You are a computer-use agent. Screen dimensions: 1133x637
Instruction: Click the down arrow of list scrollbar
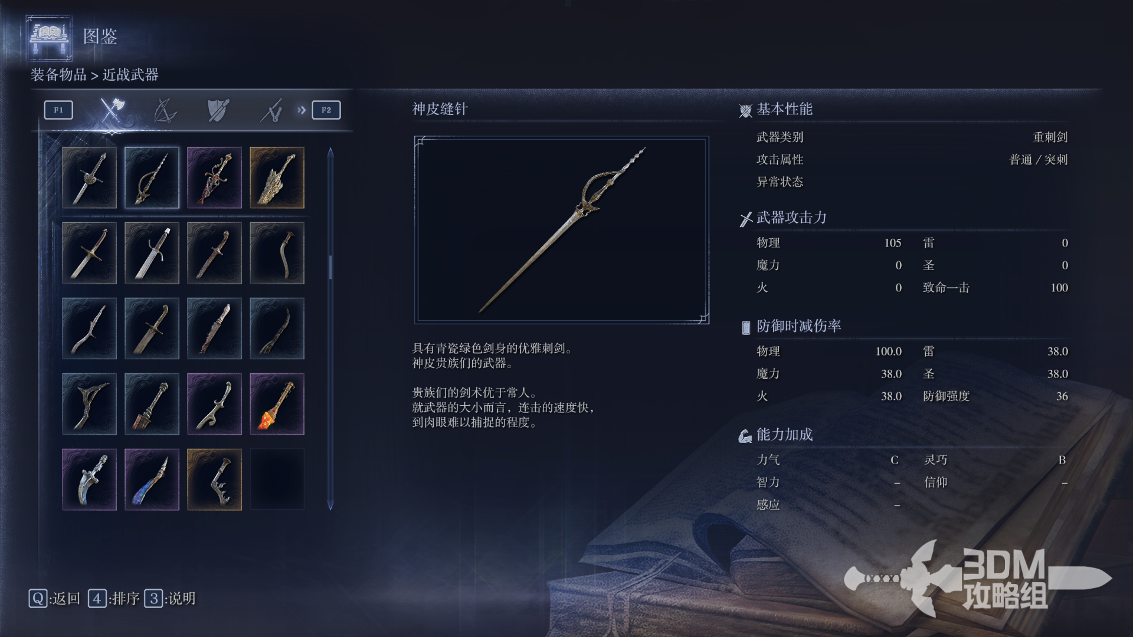[x=330, y=505]
